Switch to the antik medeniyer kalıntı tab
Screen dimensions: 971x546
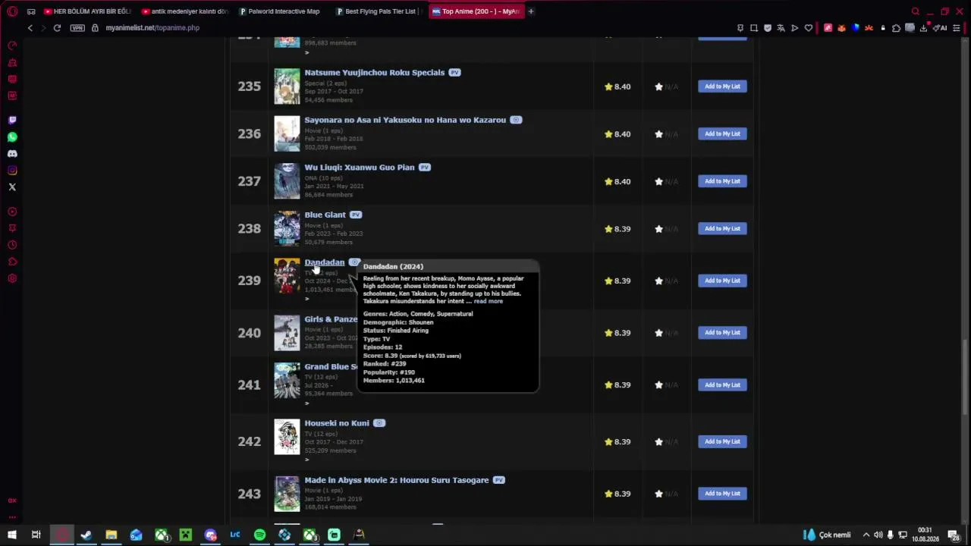[x=185, y=11]
